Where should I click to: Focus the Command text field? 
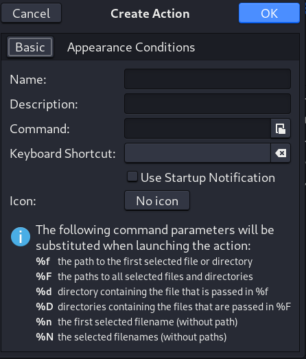pyautogui.click(x=198, y=128)
